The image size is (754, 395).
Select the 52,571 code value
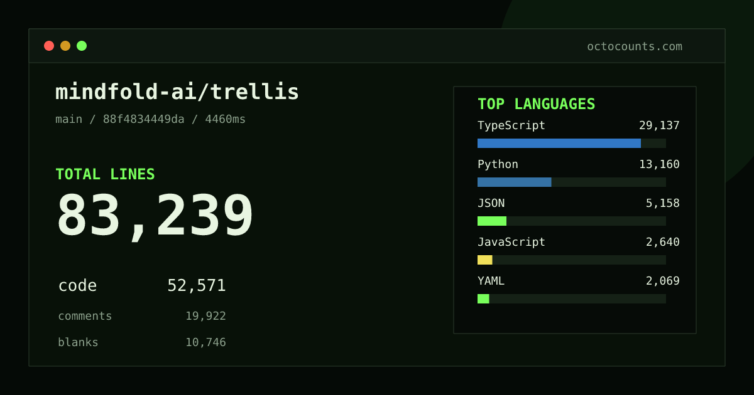pyautogui.click(x=197, y=286)
